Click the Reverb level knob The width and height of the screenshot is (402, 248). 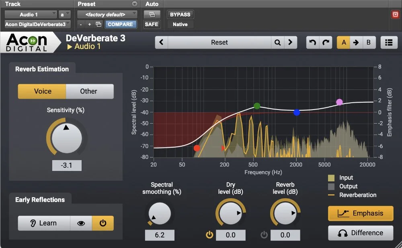pos(285,213)
